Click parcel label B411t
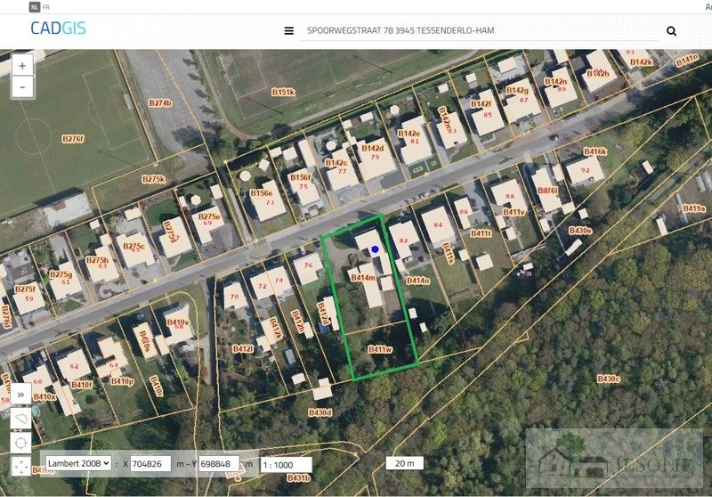Viewport: 712px width, 497px height. [481, 233]
